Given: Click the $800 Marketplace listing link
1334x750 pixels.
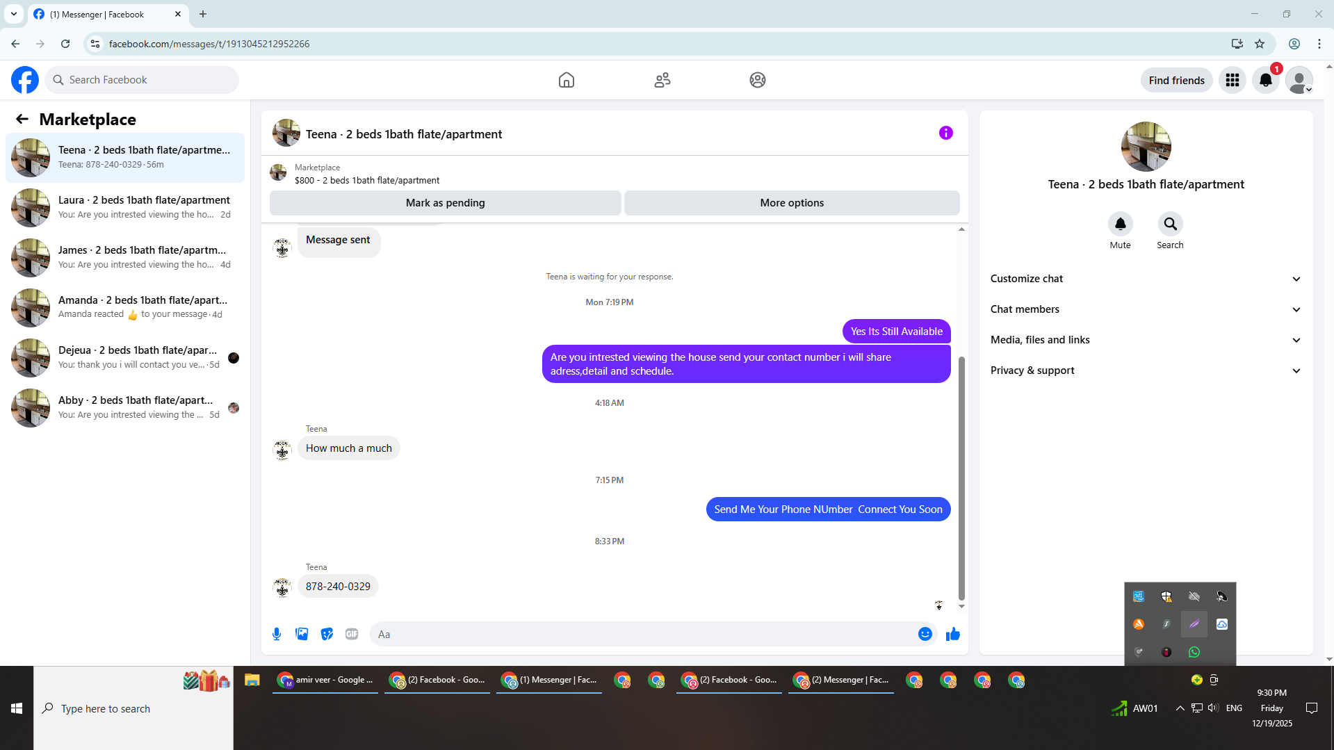Looking at the screenshot, I should click(367, 181).
